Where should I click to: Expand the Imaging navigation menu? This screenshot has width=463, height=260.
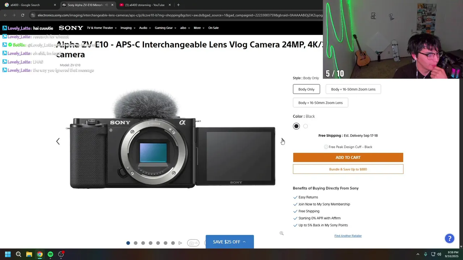[x=128, y=28]
